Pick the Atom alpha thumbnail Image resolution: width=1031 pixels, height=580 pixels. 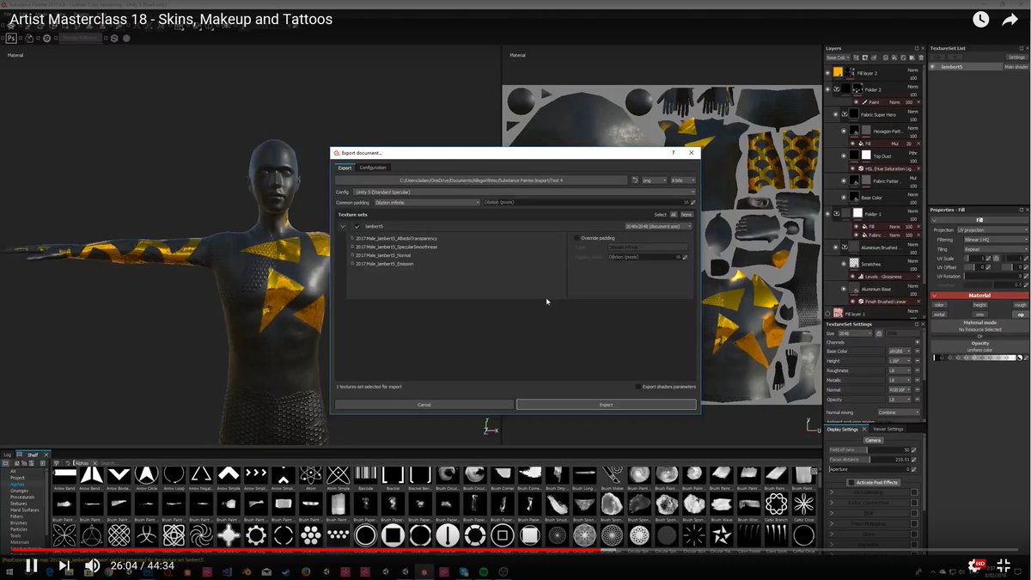[311, 476]
